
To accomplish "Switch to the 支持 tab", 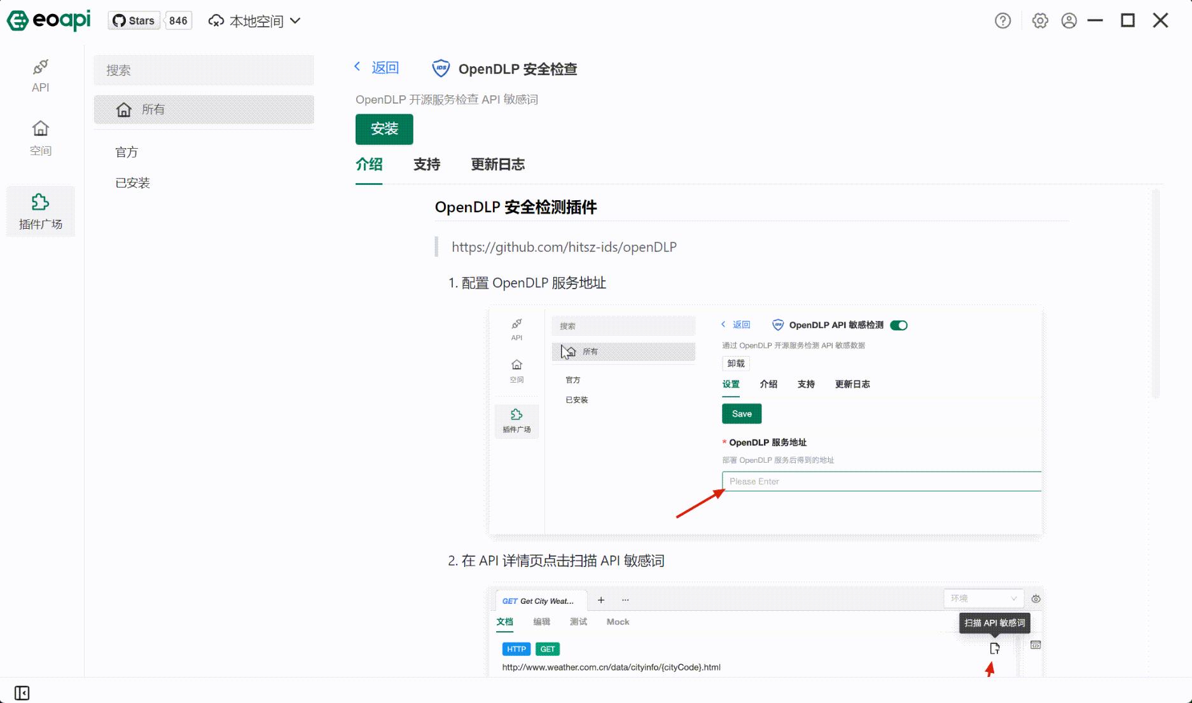I will coord(426,165).
